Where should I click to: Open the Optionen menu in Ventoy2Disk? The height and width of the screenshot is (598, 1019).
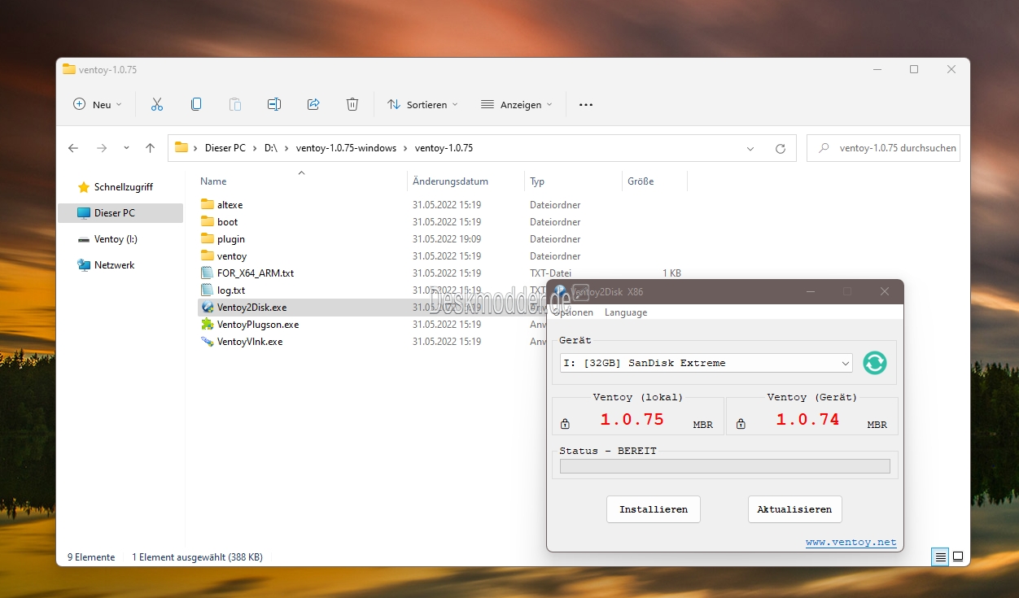click(574, 312)
